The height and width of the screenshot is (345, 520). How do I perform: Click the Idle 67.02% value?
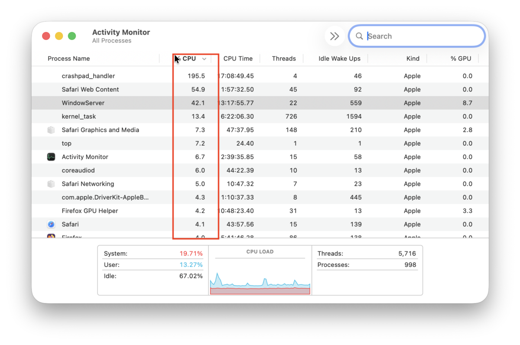click(x=191, y=276)
